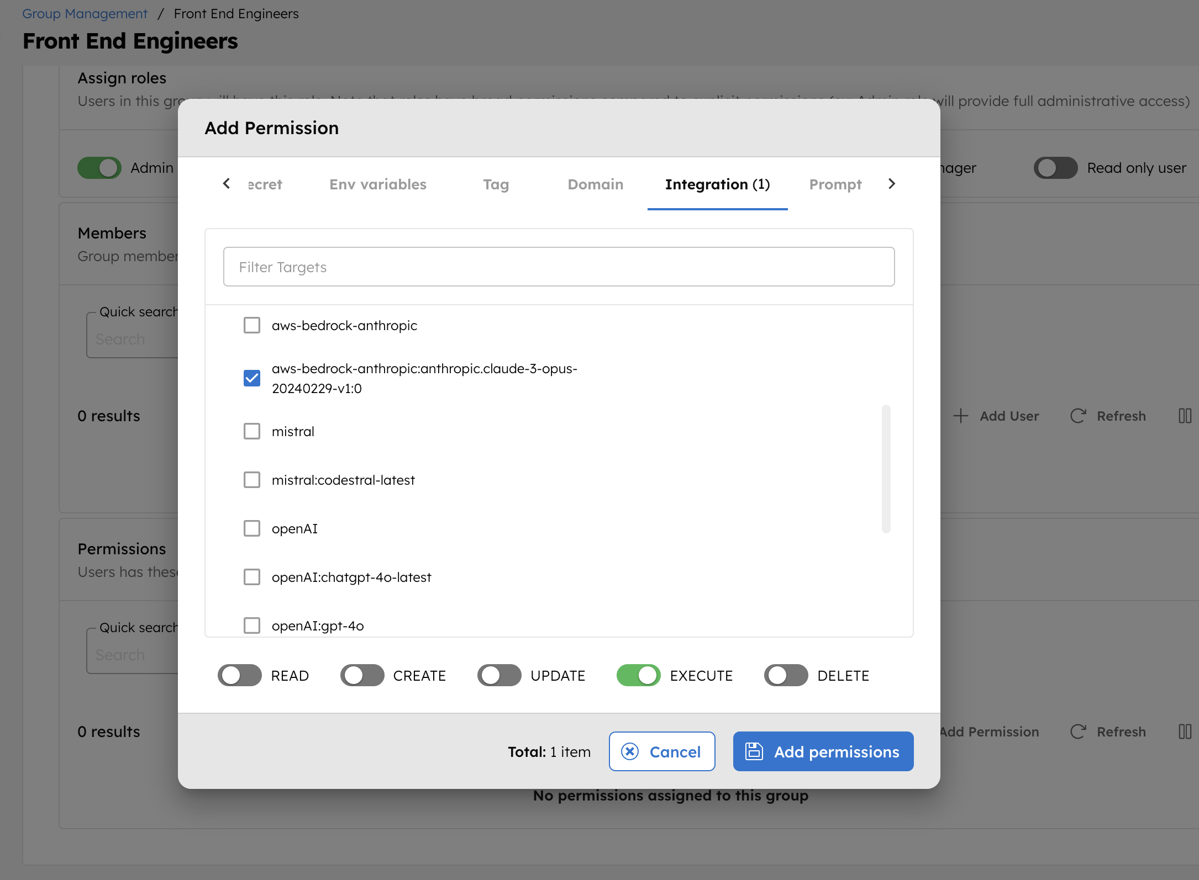Open the Members table columns icon

(1185, 416)
